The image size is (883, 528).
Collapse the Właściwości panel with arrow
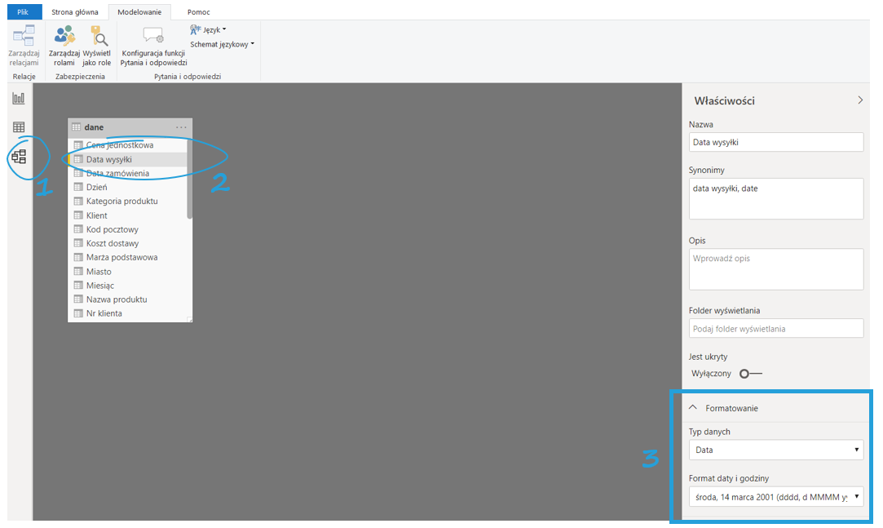(860, 100)
